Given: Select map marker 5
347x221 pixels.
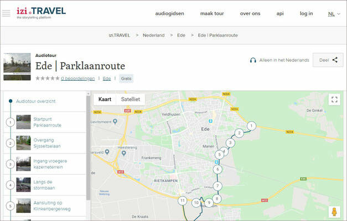Looking at the screenshot, I should pyautogui.click(x=219, y=155).
